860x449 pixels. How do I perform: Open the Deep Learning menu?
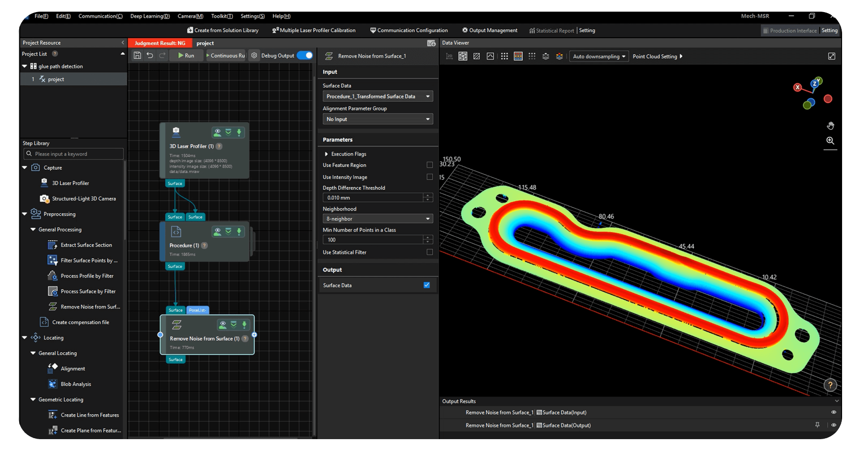tap(150, 16)
